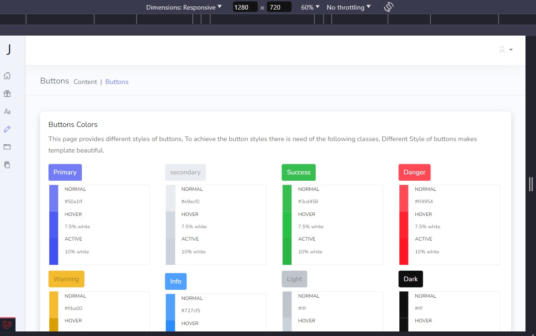This screenshot has width=536, height=336.
Task: Click the pencil edit icon in sidebar
Action: 7,129
